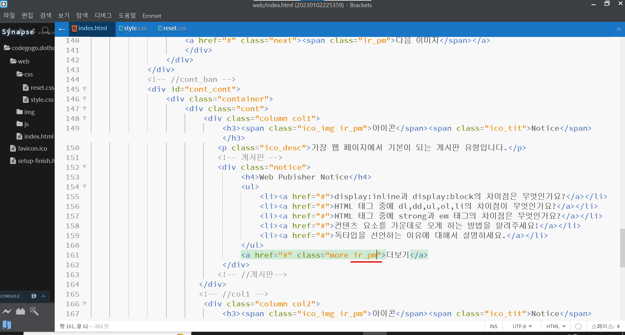The height and width of the screenshot is (335, 625).
Task: Collapse the code fold at line 146
Action: 85,99
